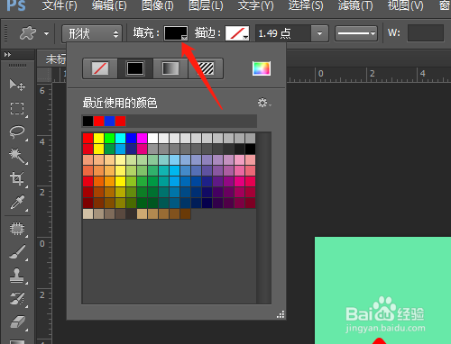Open the 填充 fill color dropdown
The height and width of the screenshot is (344, 451).
(176, 33)
